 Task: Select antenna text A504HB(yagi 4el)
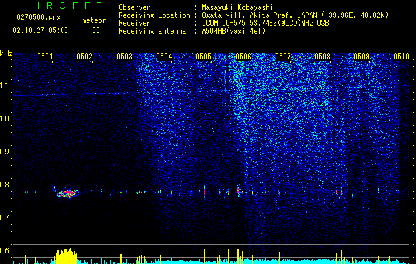tap(233, 31)
